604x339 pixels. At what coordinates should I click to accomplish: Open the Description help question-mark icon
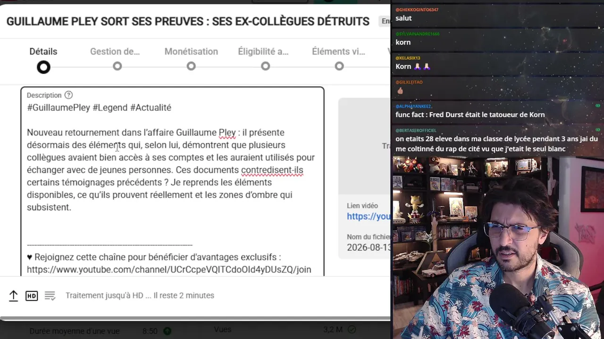(68, 95)
